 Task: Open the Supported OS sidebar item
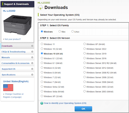[x=17, y=69]
